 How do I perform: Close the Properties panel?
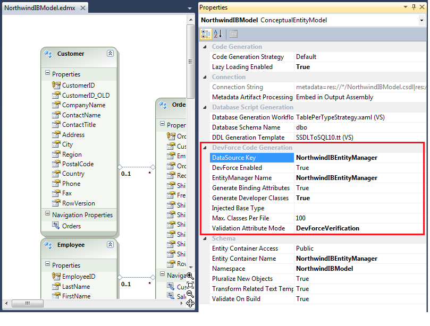click(x=422, y=7)
